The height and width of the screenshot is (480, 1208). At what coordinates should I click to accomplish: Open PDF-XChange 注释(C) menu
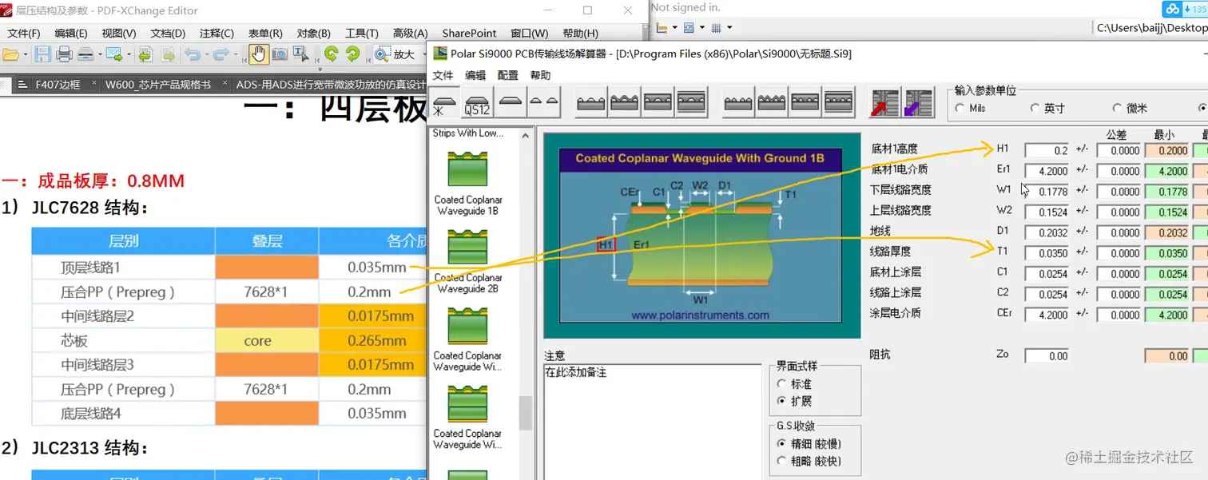pyautogui.click(x=217, y=34)
